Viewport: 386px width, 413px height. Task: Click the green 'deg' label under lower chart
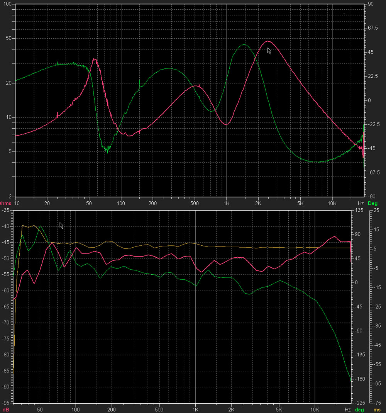click(x=359, y=409)
